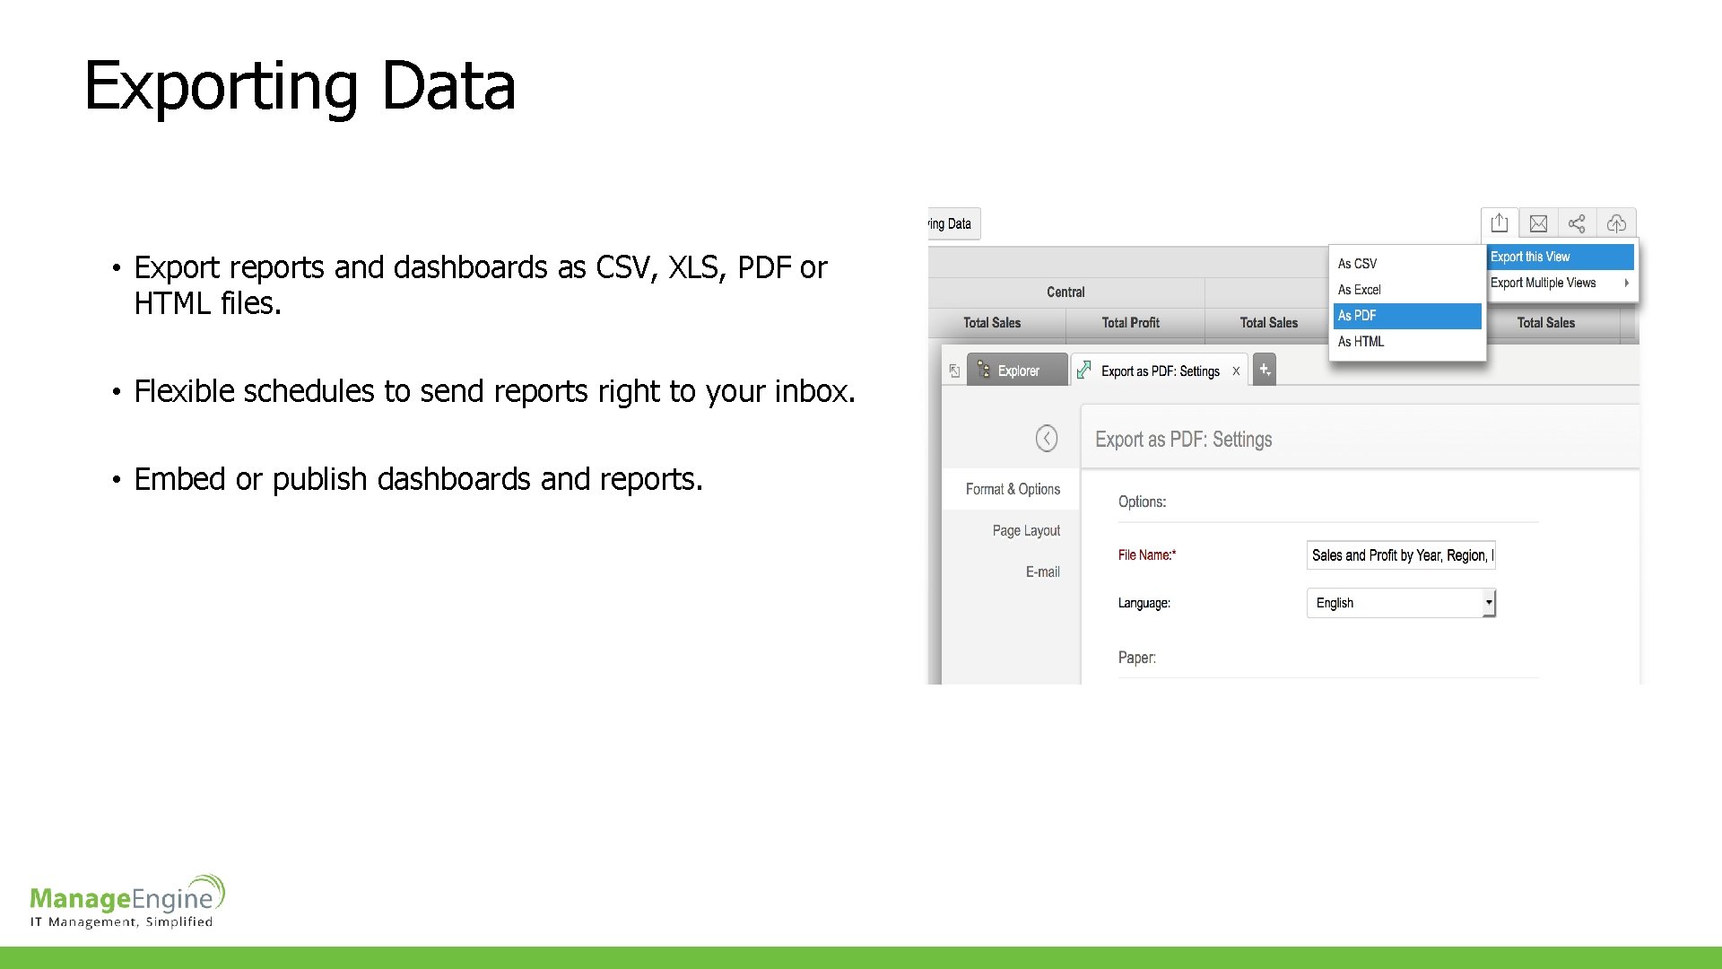Click the small pop-out icon left of Explorer

click(954, 371)
